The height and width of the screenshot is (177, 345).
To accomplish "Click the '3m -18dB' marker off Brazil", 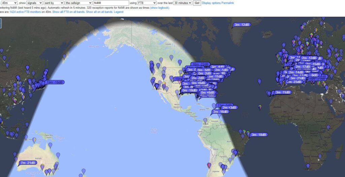I will (259, 135).
